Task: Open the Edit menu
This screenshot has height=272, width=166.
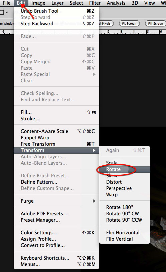Action: (21, 3)
